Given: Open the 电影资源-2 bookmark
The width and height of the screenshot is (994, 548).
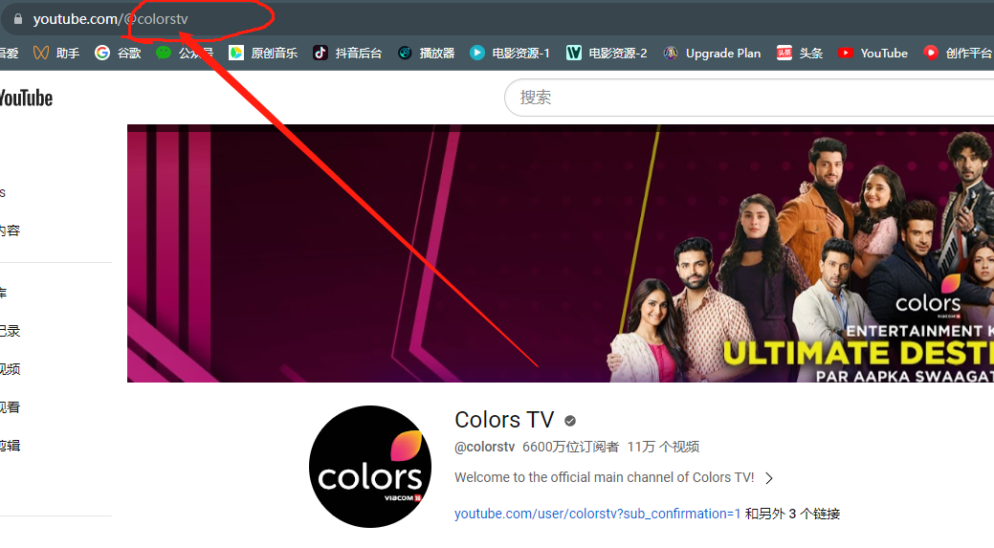Looking at the screenshot, I should coord(607,54).
